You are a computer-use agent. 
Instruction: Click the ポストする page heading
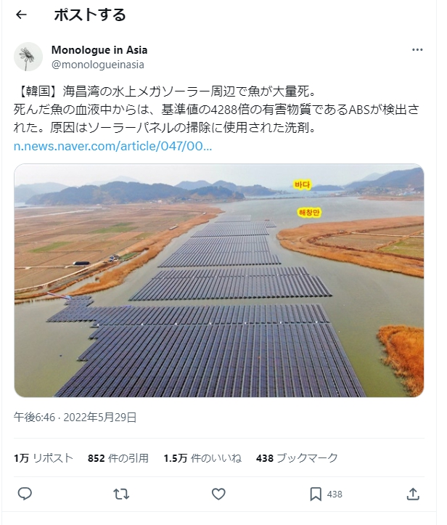click(89, 15)
